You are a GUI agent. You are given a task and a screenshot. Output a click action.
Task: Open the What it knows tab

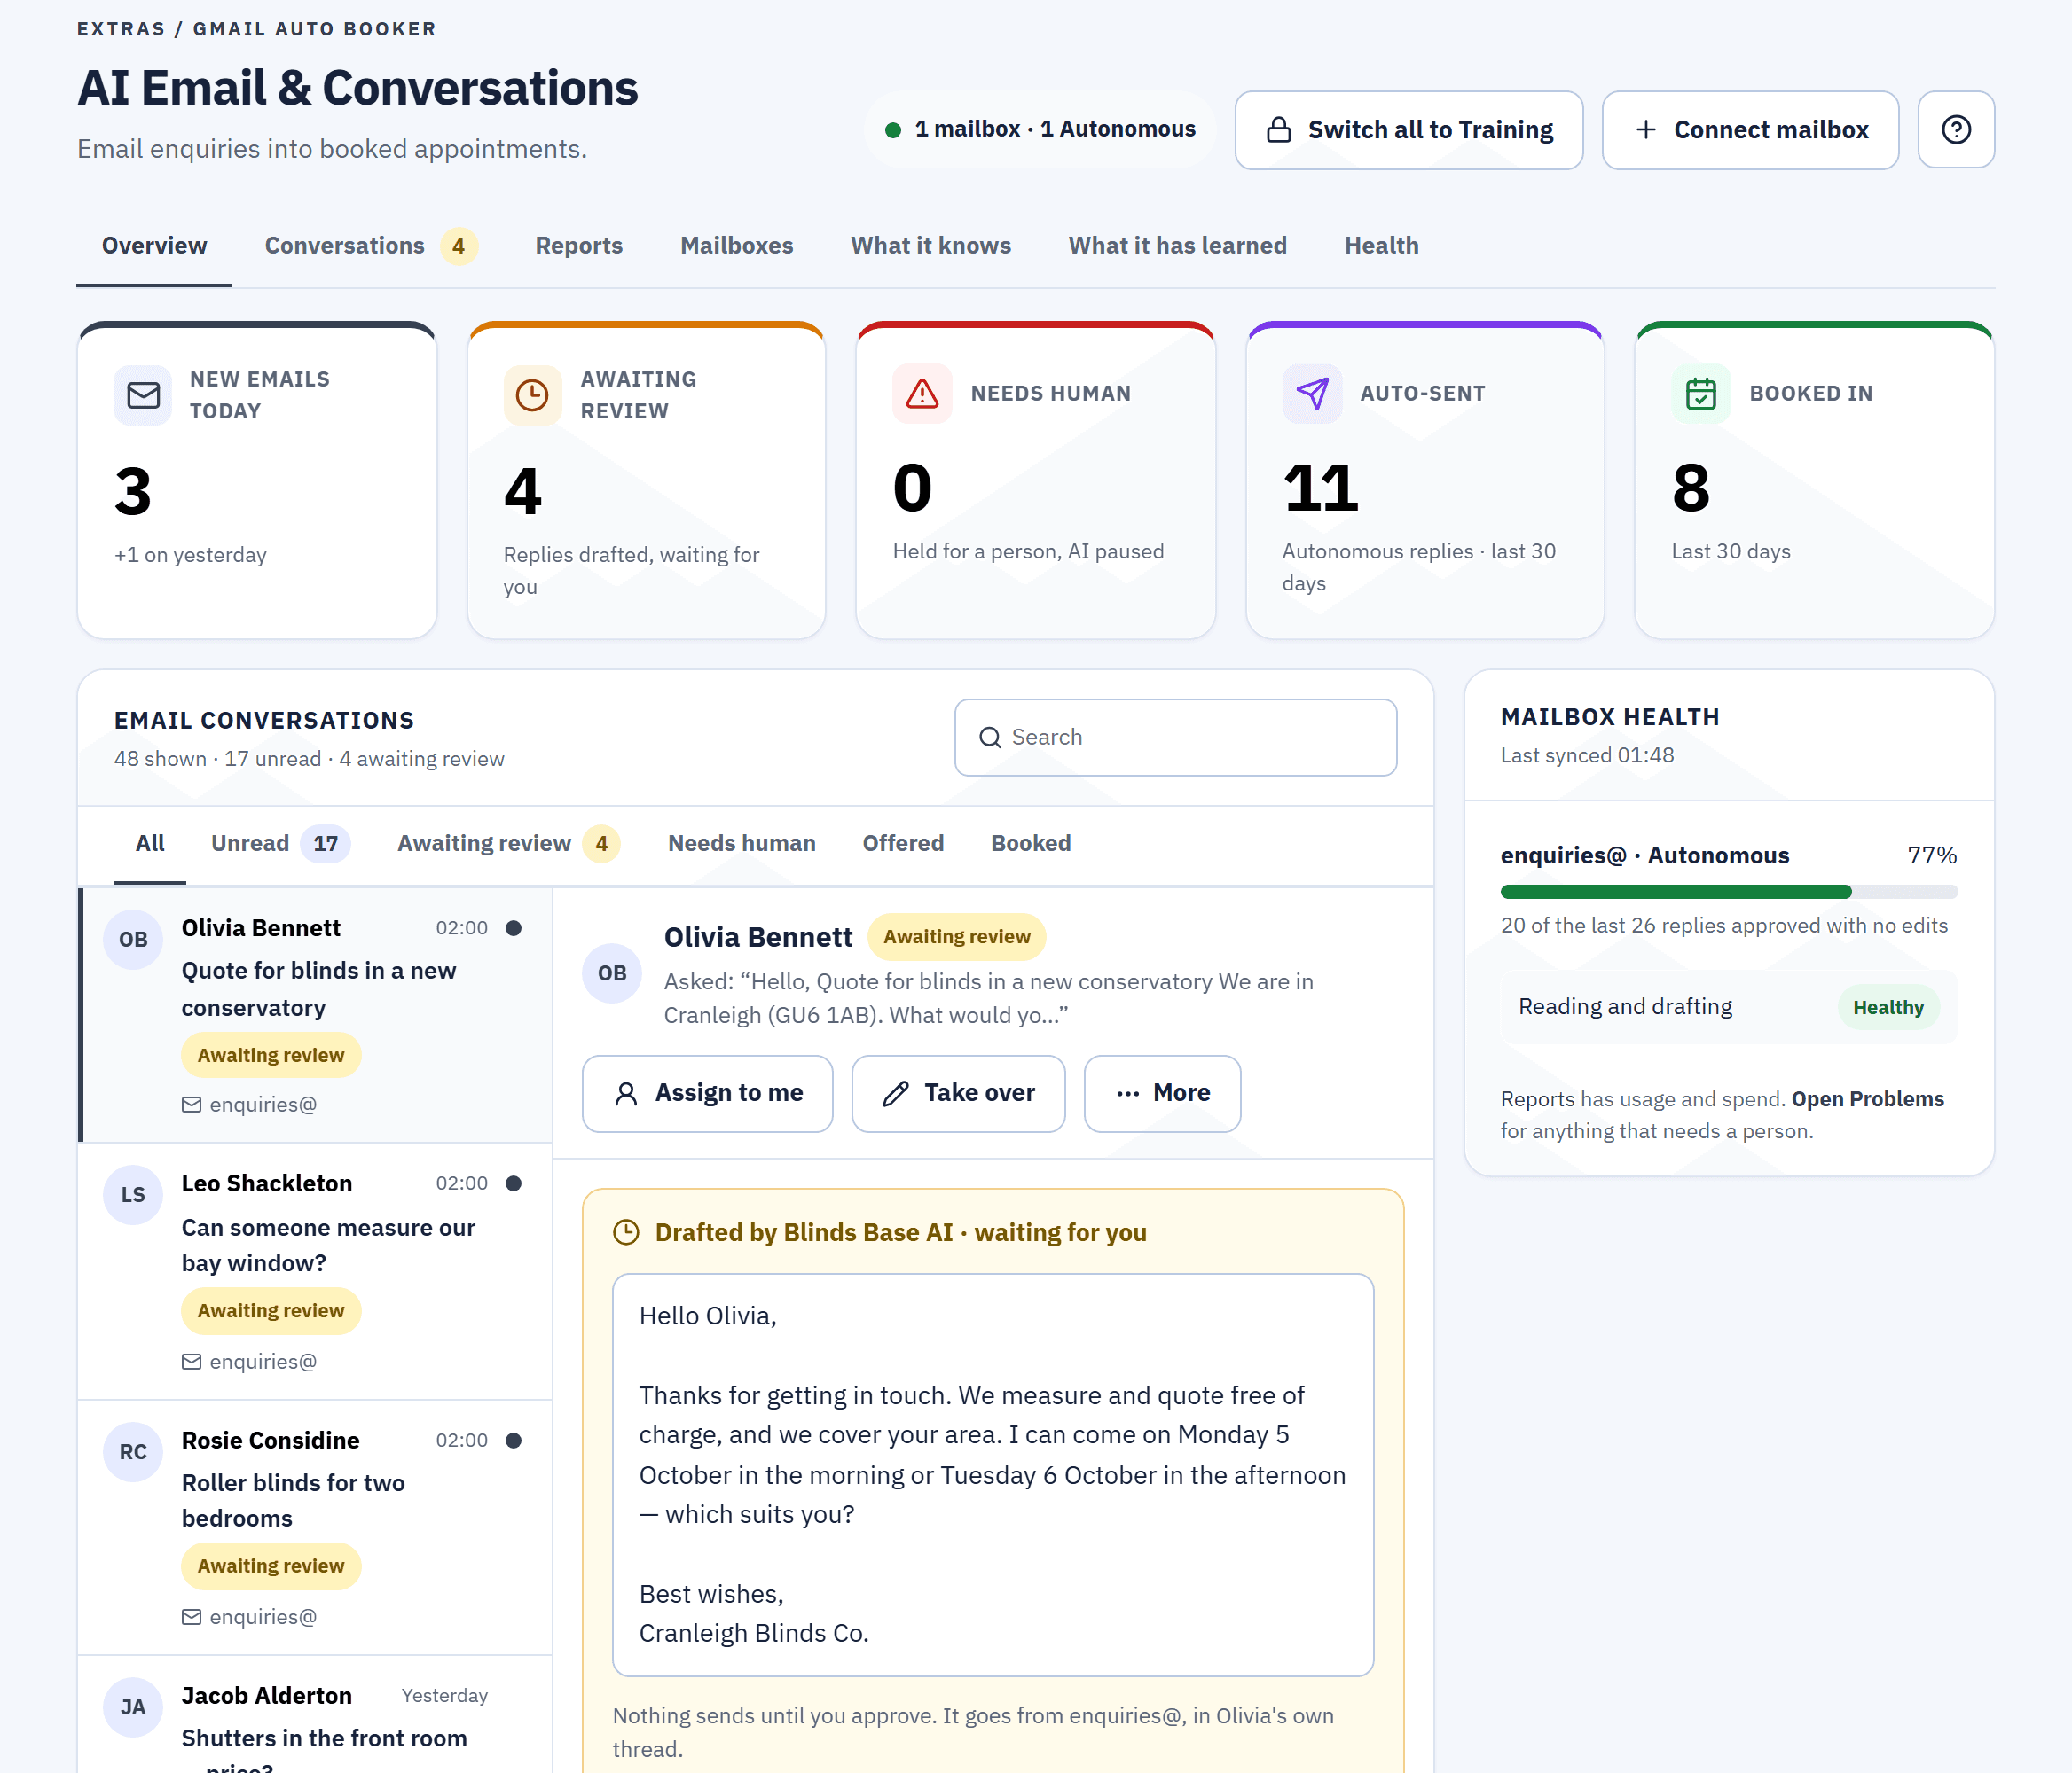click(x=930, y=246)
